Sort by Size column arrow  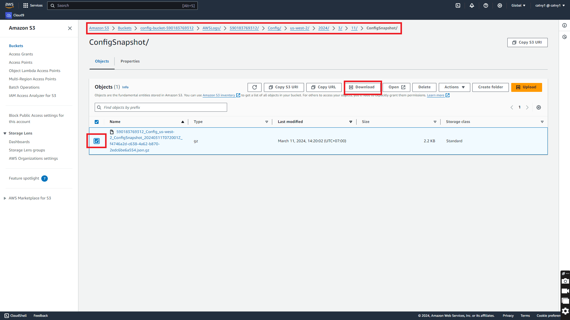(435, 122)
